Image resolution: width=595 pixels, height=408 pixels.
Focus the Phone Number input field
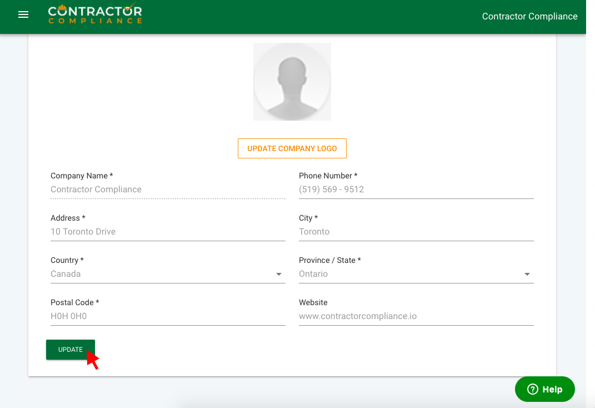click(416, 190)
